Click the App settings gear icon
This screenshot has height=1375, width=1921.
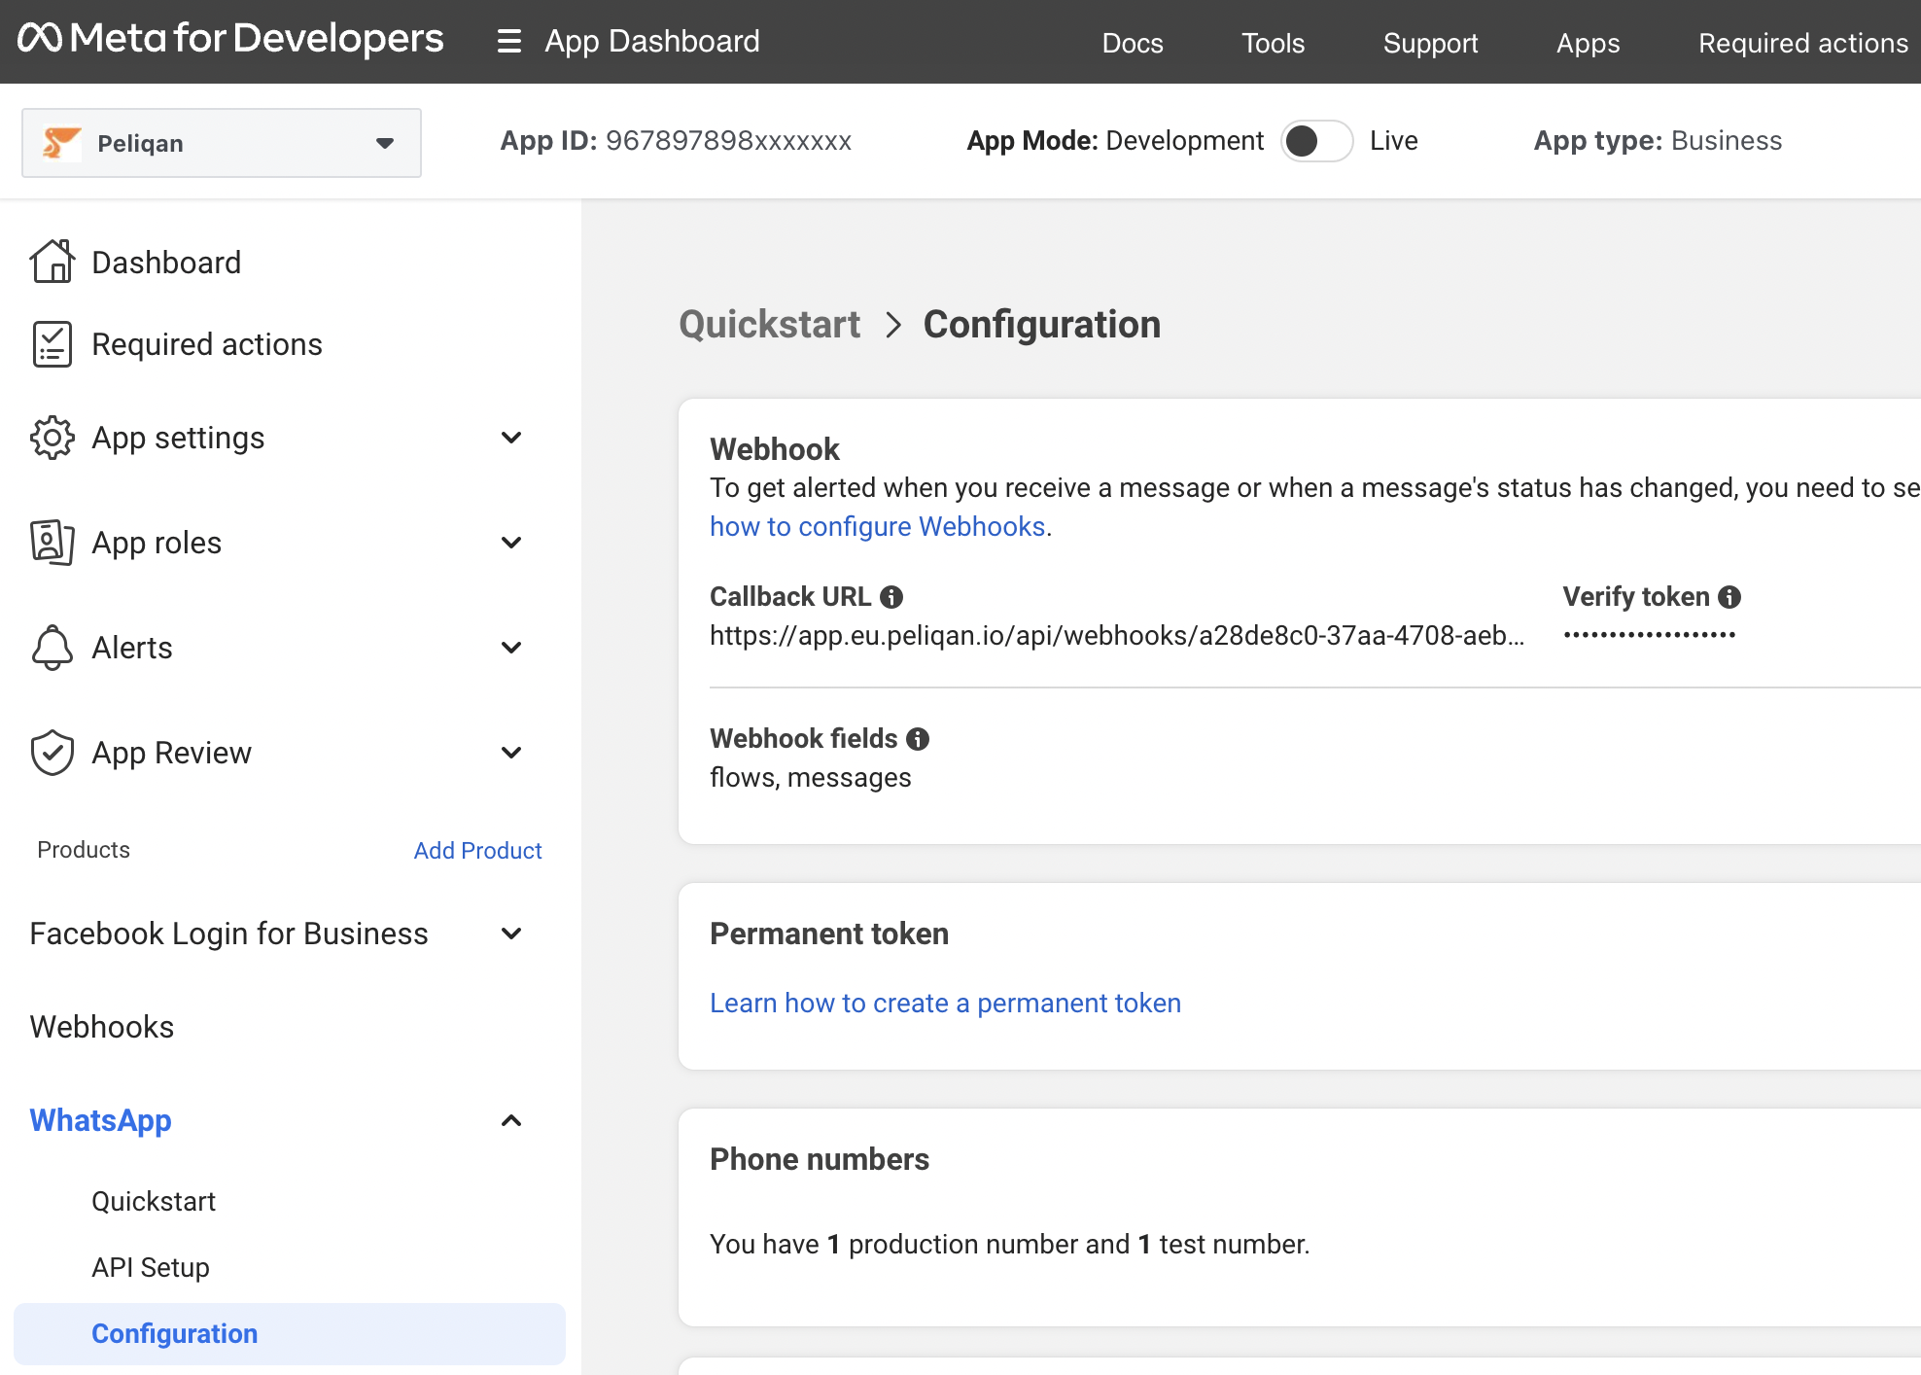click(x=52, y=438)
